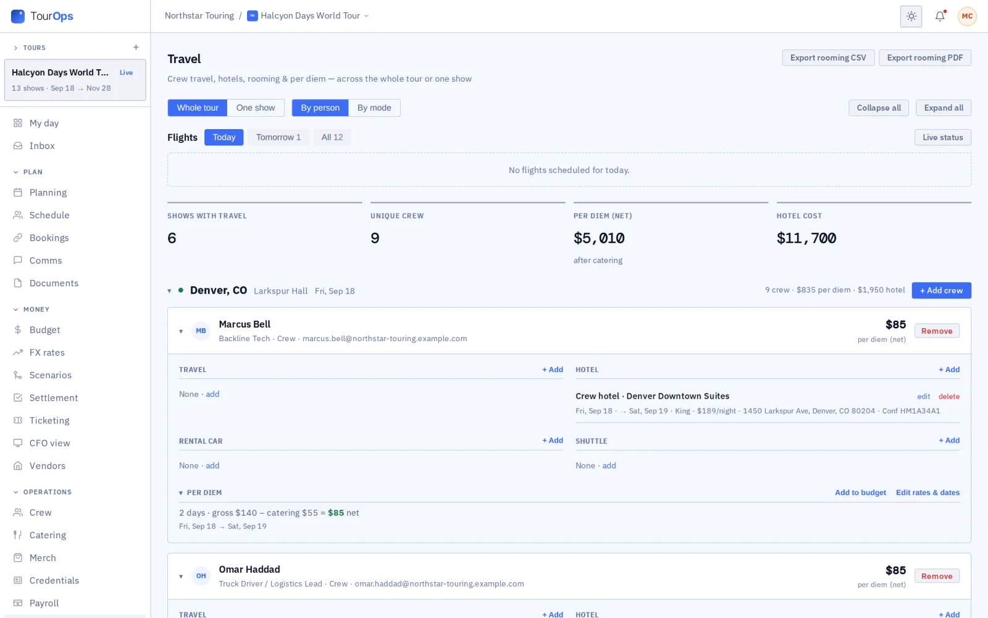Collapse the Denver, CO show group
This screenshot has width=988, height=618.
click(169, 291)
